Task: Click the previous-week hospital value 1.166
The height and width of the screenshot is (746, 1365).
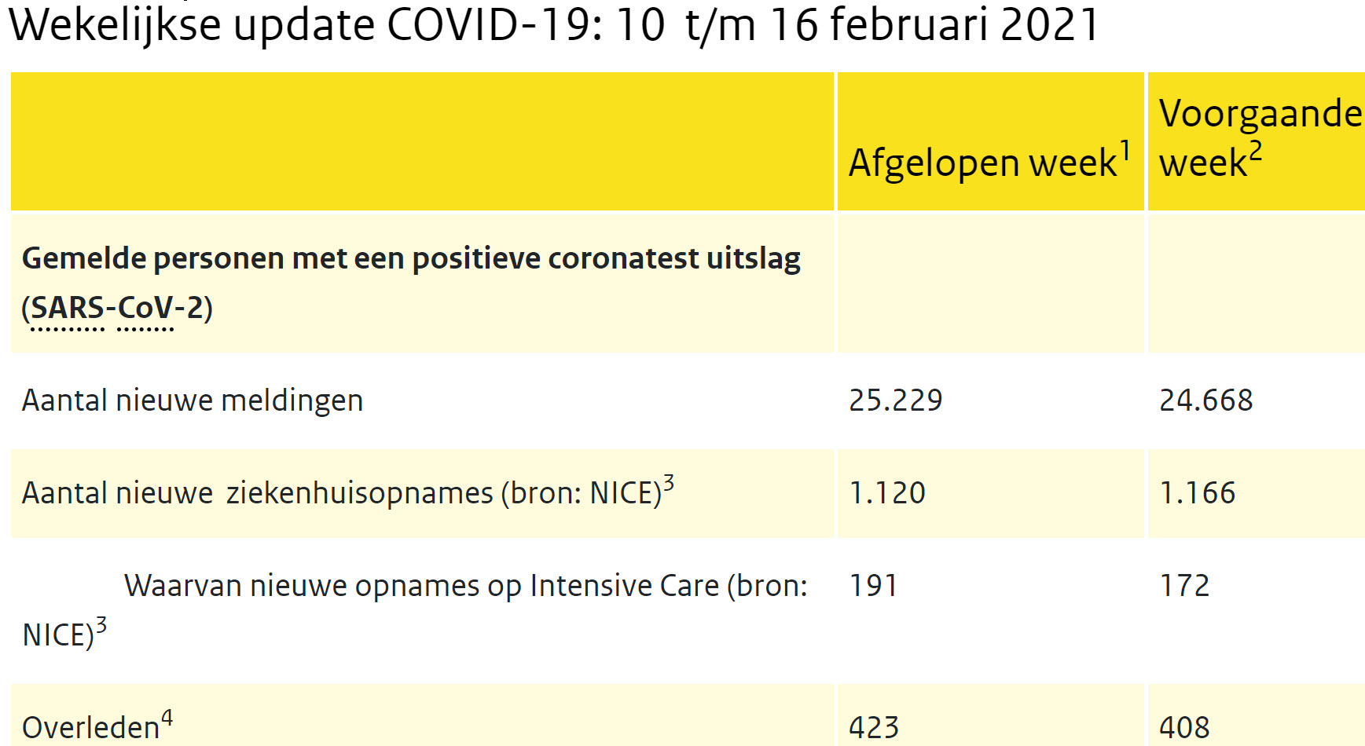Action: (x=1198, y=493)
